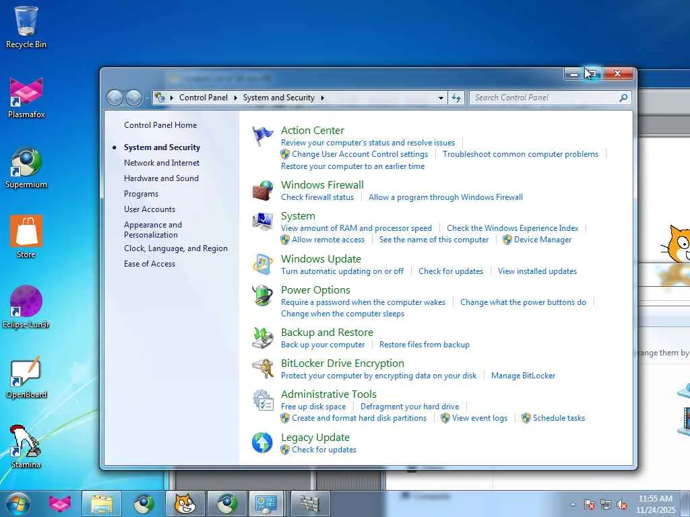
Task: Click Troubleshoot common computer problems
Action: (x=520, y=154)
